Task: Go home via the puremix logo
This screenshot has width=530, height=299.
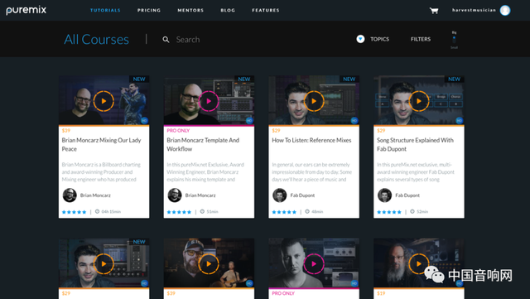Action: pyautogui.click(x=26, y=11)
